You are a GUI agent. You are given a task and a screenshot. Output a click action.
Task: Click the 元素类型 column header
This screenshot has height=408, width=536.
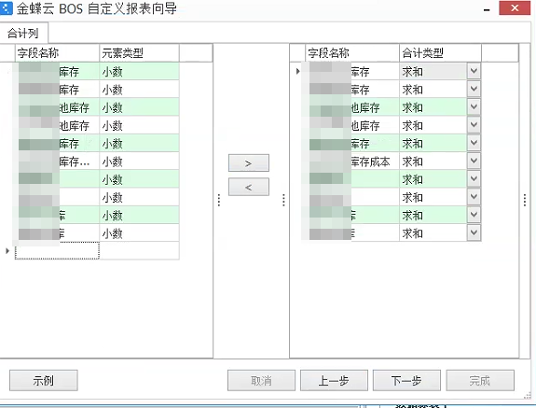(x=139, y=52)
